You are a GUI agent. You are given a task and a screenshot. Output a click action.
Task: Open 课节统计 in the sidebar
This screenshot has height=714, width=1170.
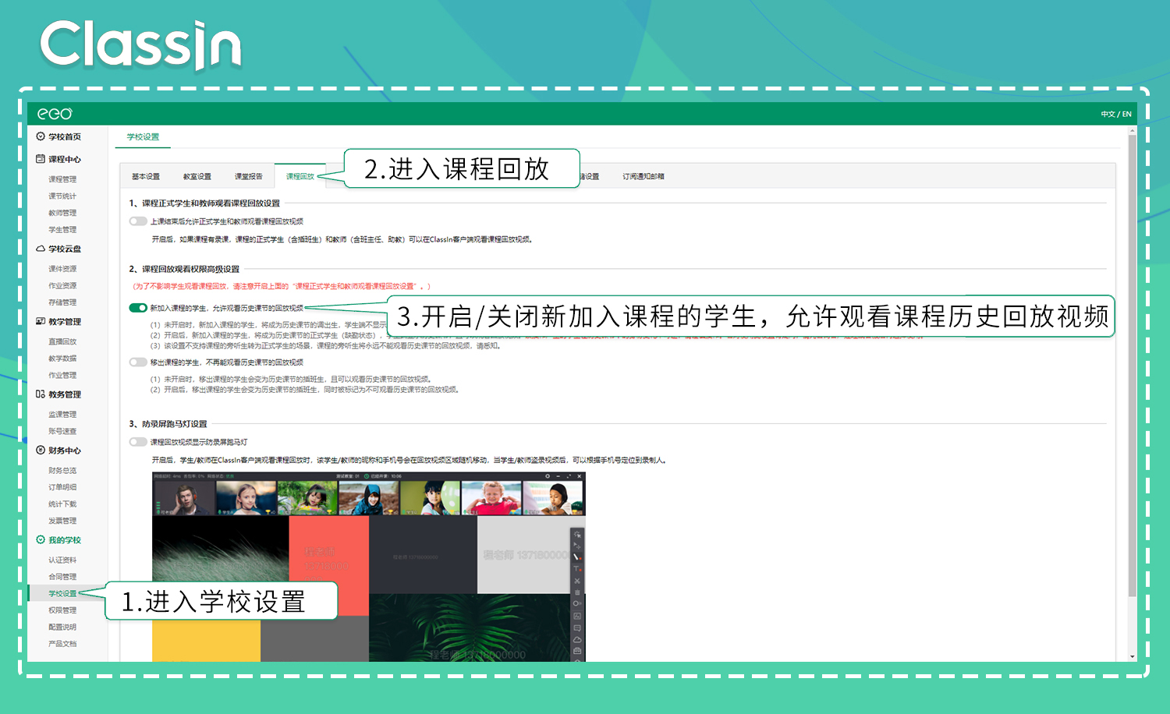[62, 196]
